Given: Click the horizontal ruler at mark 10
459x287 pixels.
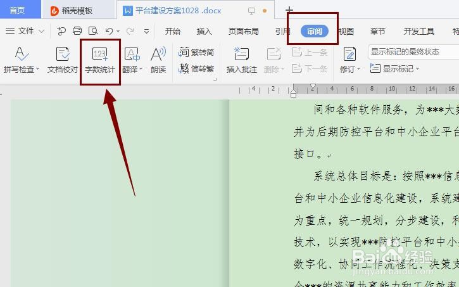Looking at the screenshot, I should [392, 89].
